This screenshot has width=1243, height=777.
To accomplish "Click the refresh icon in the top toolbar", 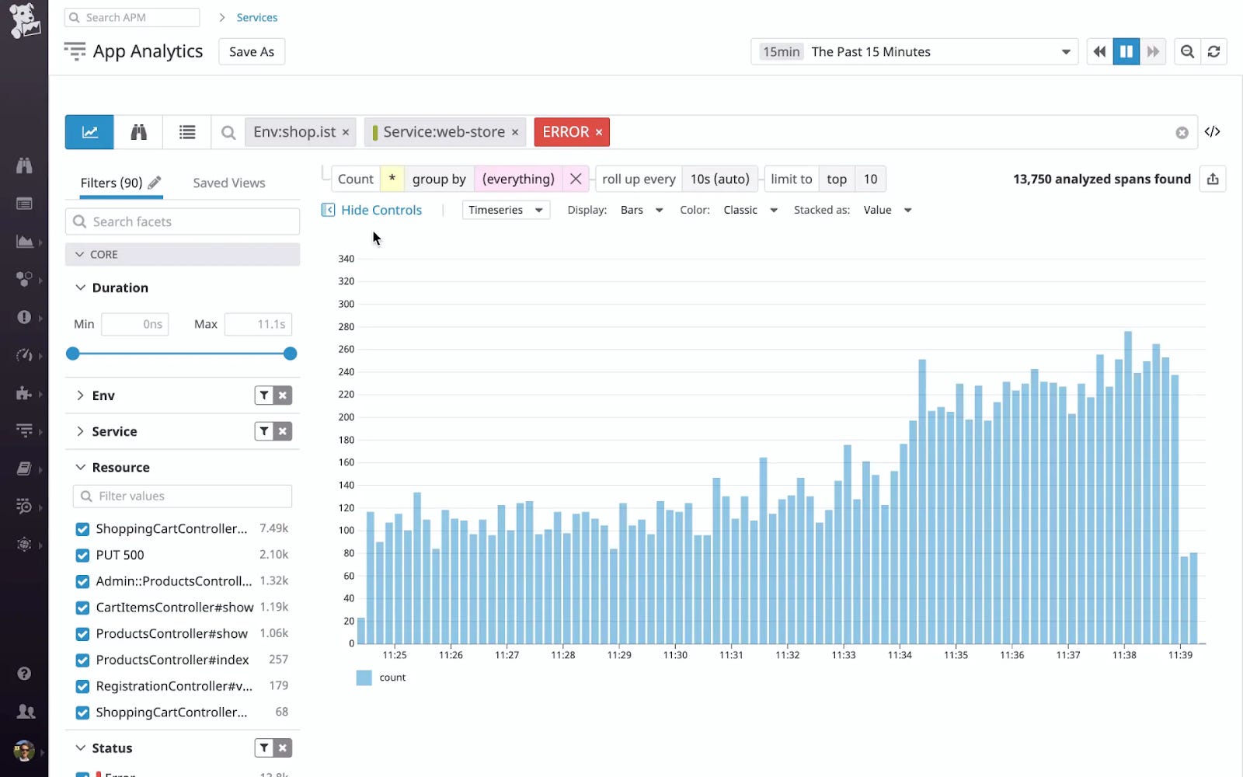I will pyautogui.click(x=1214, y=51).
